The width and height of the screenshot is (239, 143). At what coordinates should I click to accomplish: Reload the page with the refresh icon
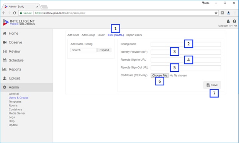(15, 13)
